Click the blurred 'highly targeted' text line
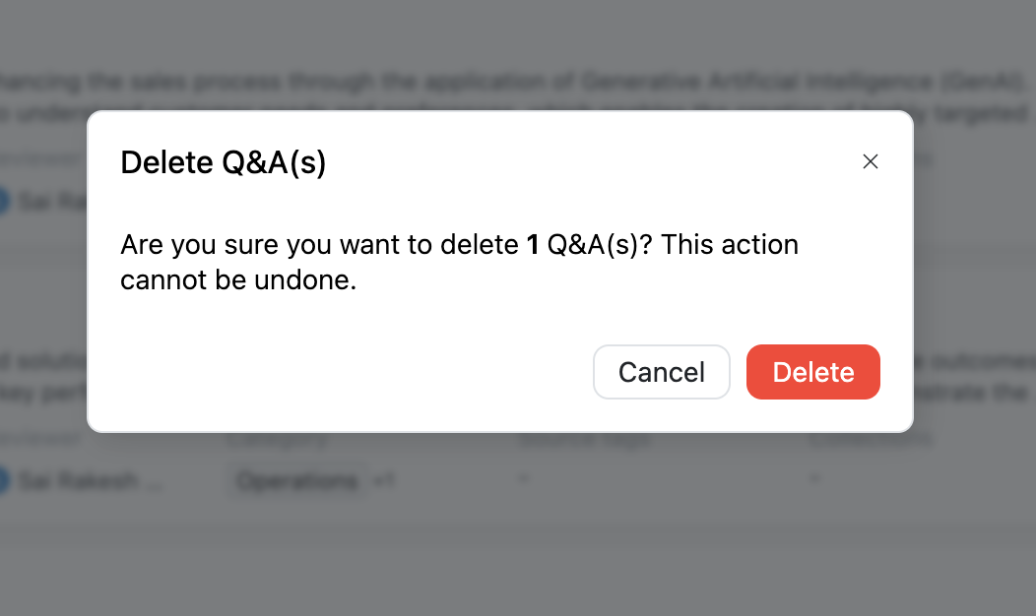Screen dimensions: 1036x616 [970, 113]
